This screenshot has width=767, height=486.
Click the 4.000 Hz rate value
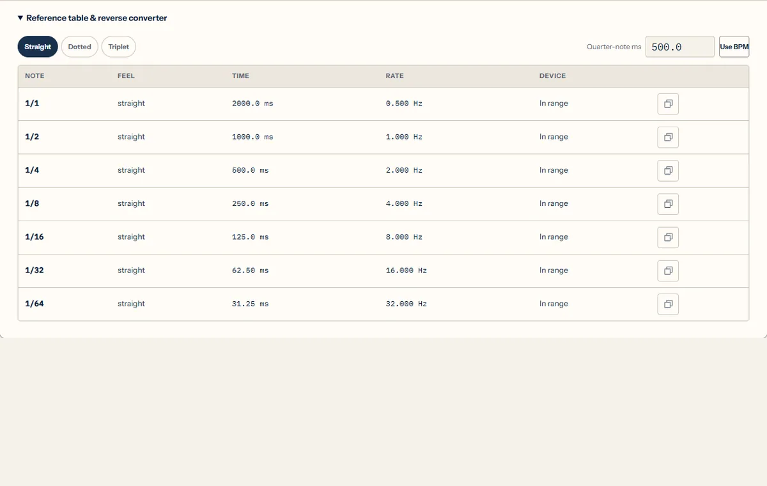(x=404, y=203)
